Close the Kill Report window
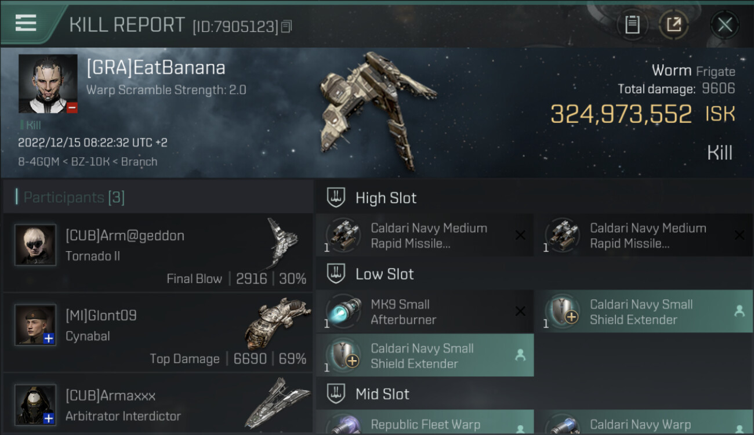This screenshot has width=754, height=435. pos(724,25)
